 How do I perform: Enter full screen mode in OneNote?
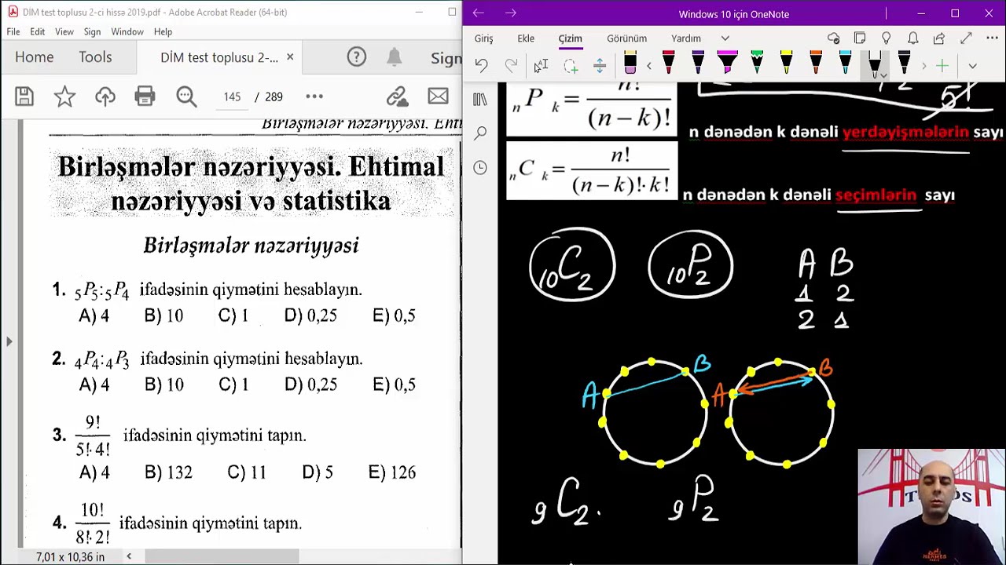coord(966,38)
